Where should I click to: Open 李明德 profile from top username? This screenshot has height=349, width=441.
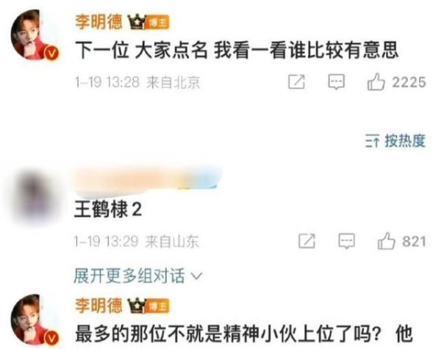[x=98, y=22]
